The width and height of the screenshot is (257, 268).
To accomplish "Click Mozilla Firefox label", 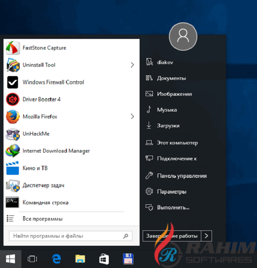I will (x=40, y=117).
